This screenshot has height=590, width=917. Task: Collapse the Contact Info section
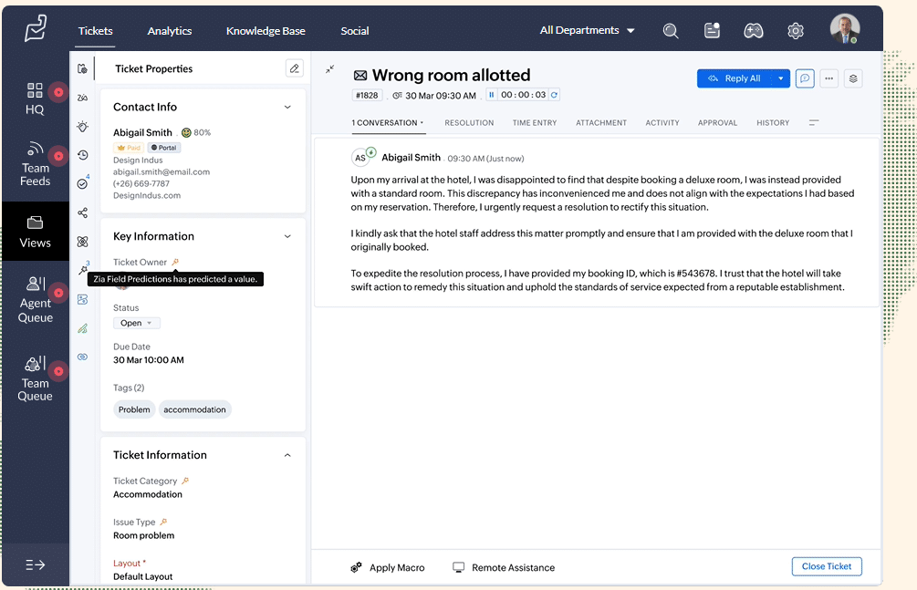[287, 107]
